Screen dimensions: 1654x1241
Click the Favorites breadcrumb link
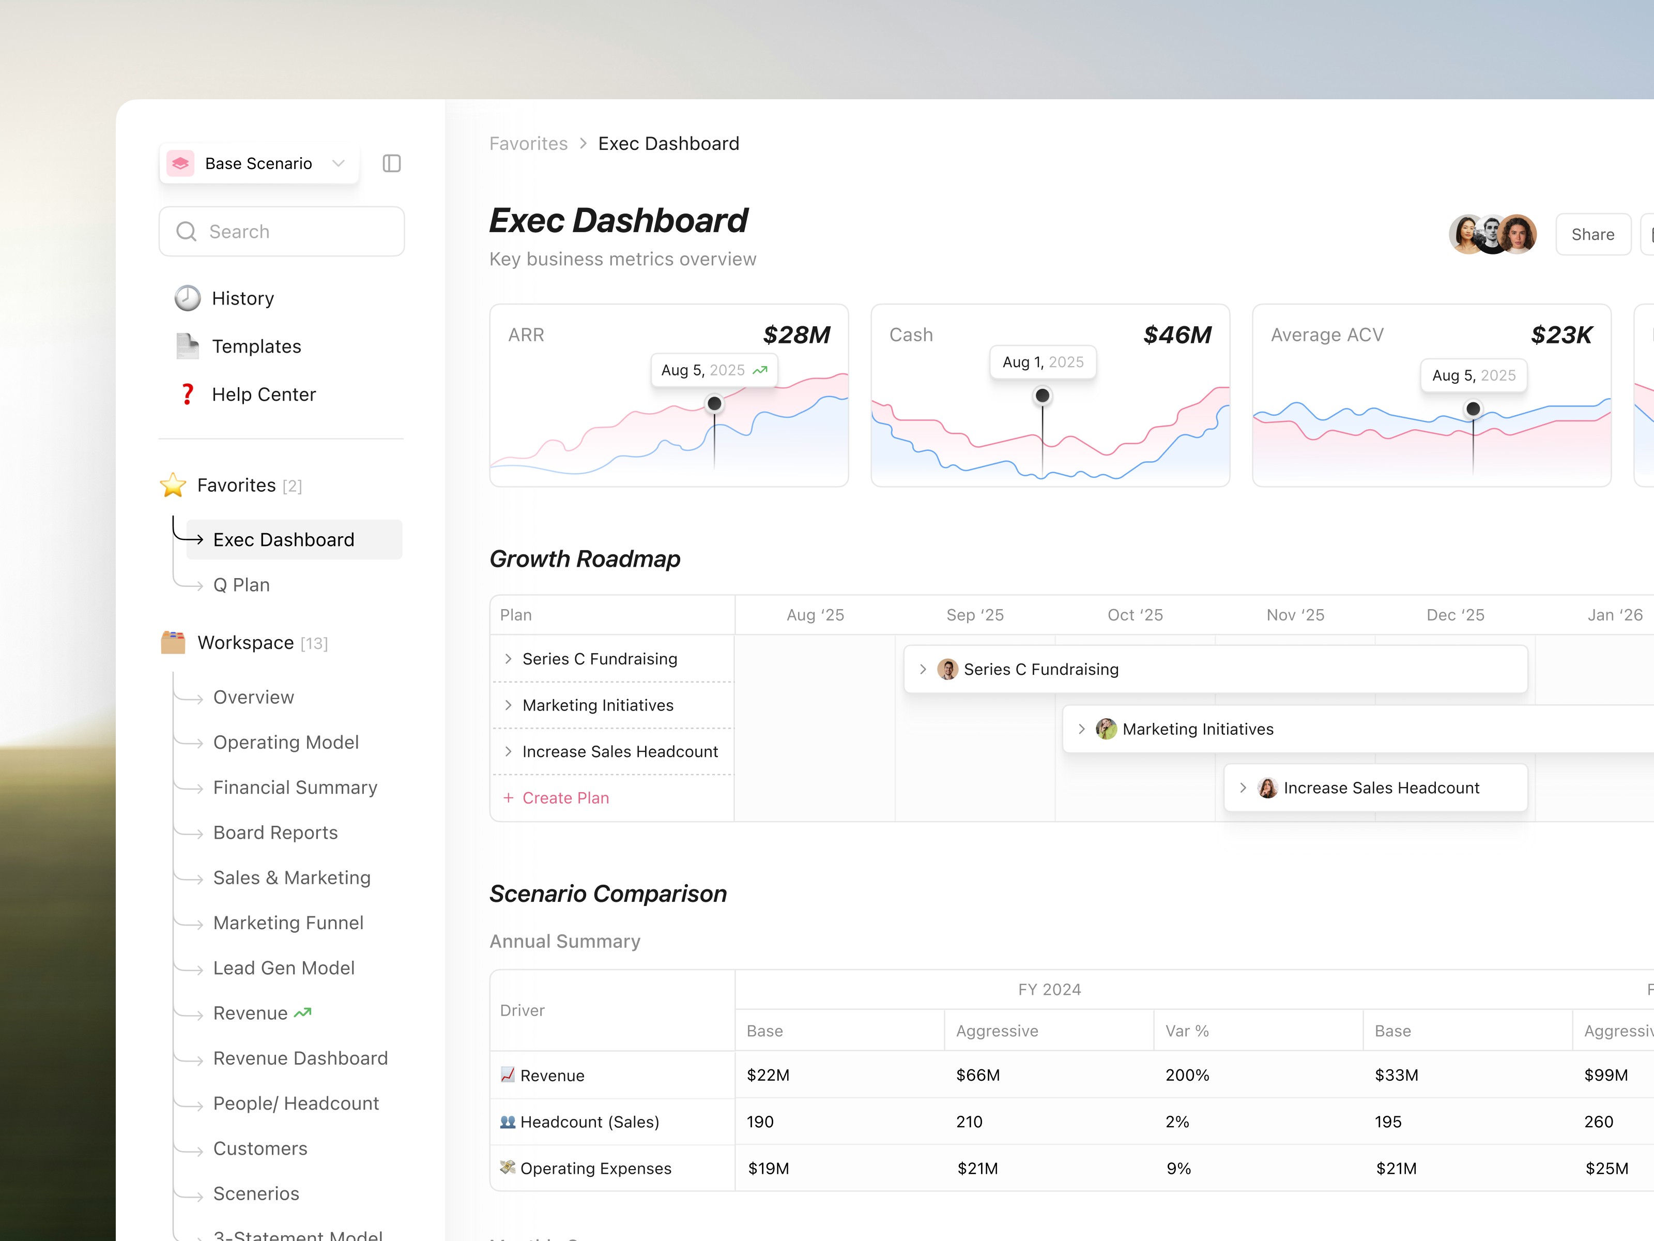[x=528, y=144]
